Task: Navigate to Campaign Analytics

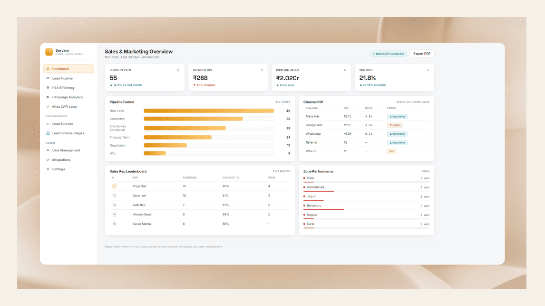Action: tap(68, 97)
